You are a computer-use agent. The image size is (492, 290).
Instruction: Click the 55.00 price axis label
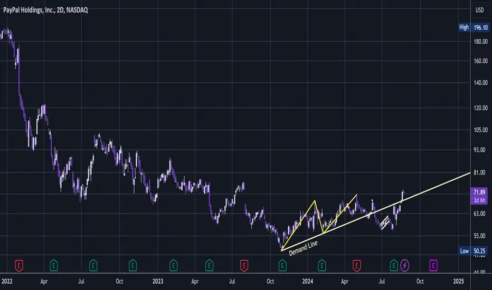(479, 236)
